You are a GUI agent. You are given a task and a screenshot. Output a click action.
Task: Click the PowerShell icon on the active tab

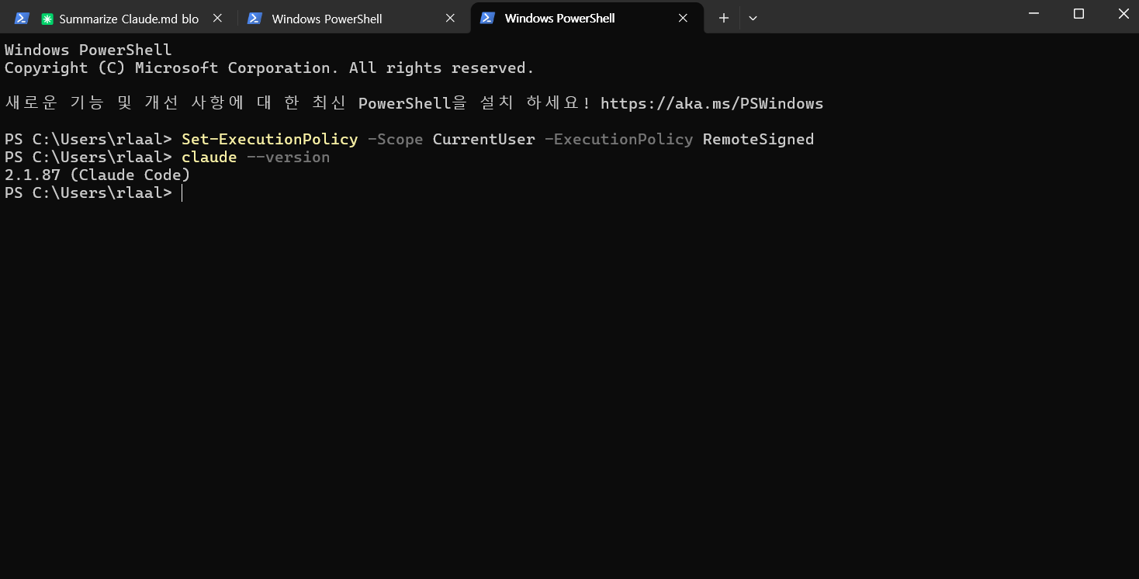click(x=488, y=17)
